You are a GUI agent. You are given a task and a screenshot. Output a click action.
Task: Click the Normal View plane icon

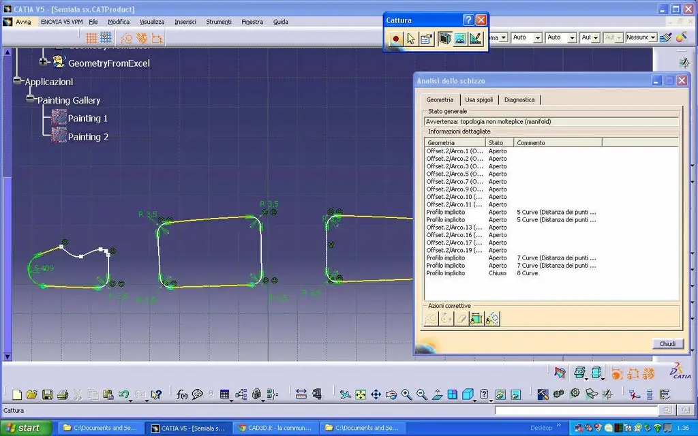[x=437, y=394]
